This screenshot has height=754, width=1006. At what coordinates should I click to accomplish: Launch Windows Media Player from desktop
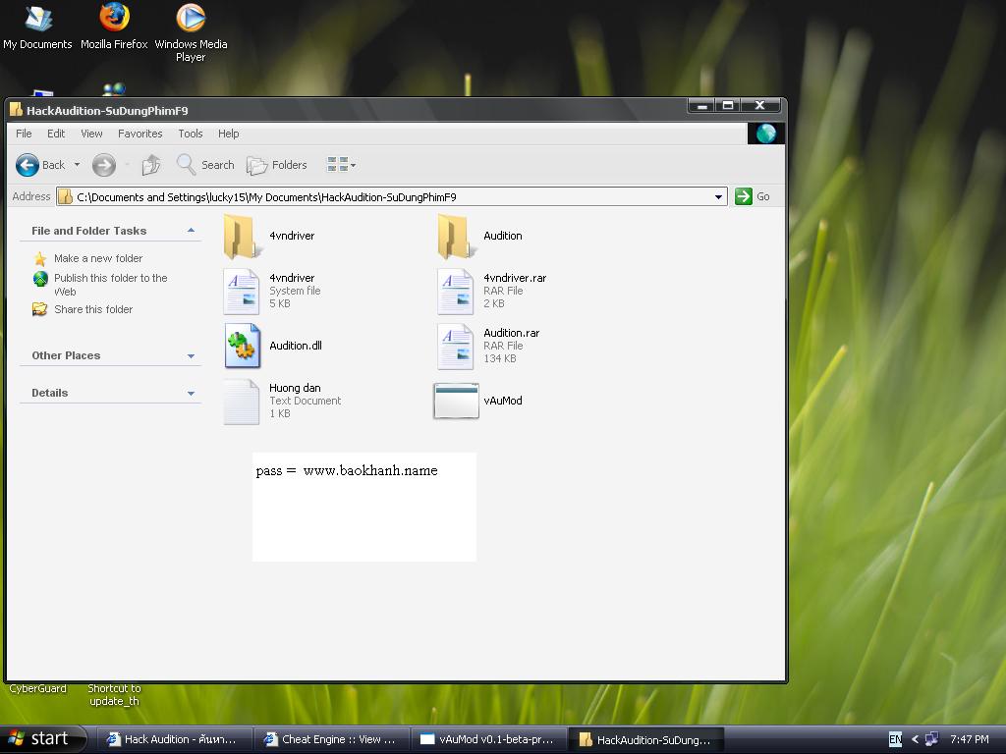(x=190, y=19)
